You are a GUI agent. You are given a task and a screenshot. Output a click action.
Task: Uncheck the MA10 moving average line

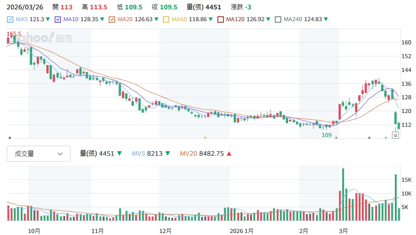tap(58, 19)
